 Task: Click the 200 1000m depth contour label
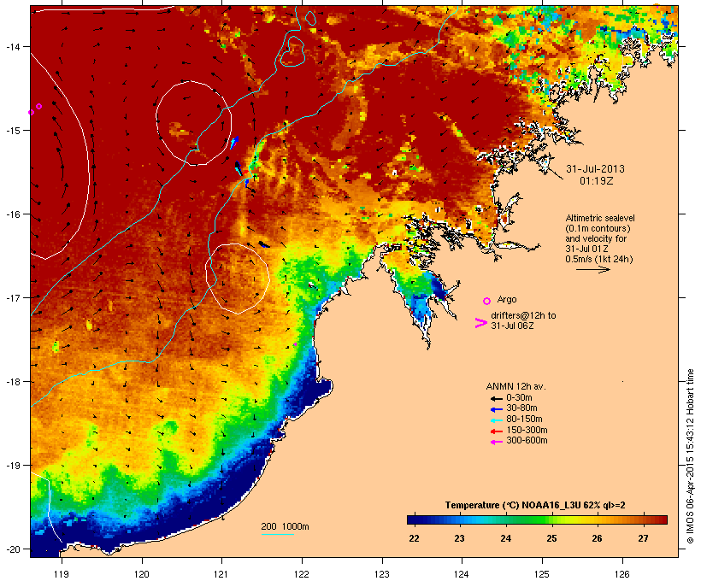[x=285, y=526]
